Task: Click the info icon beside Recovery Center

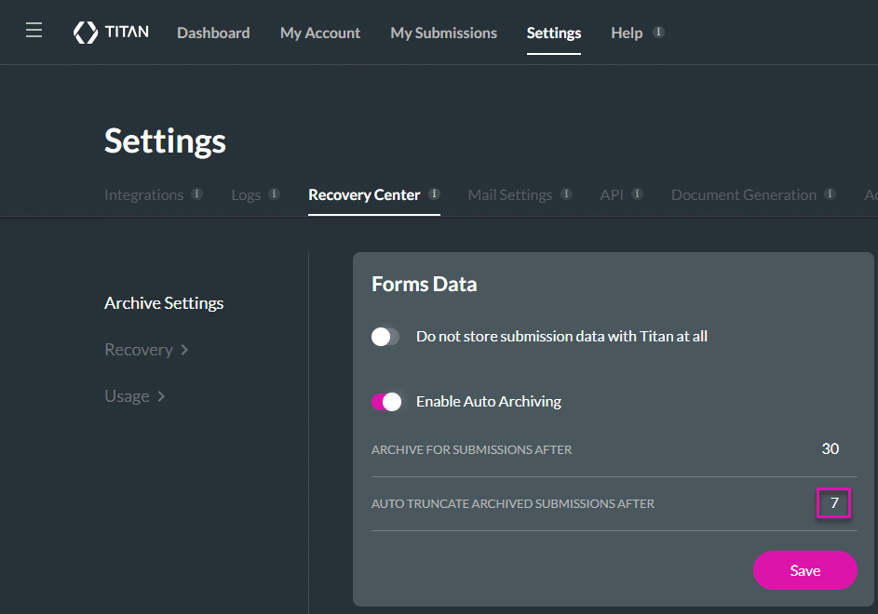Action: [x=434, y=194]
